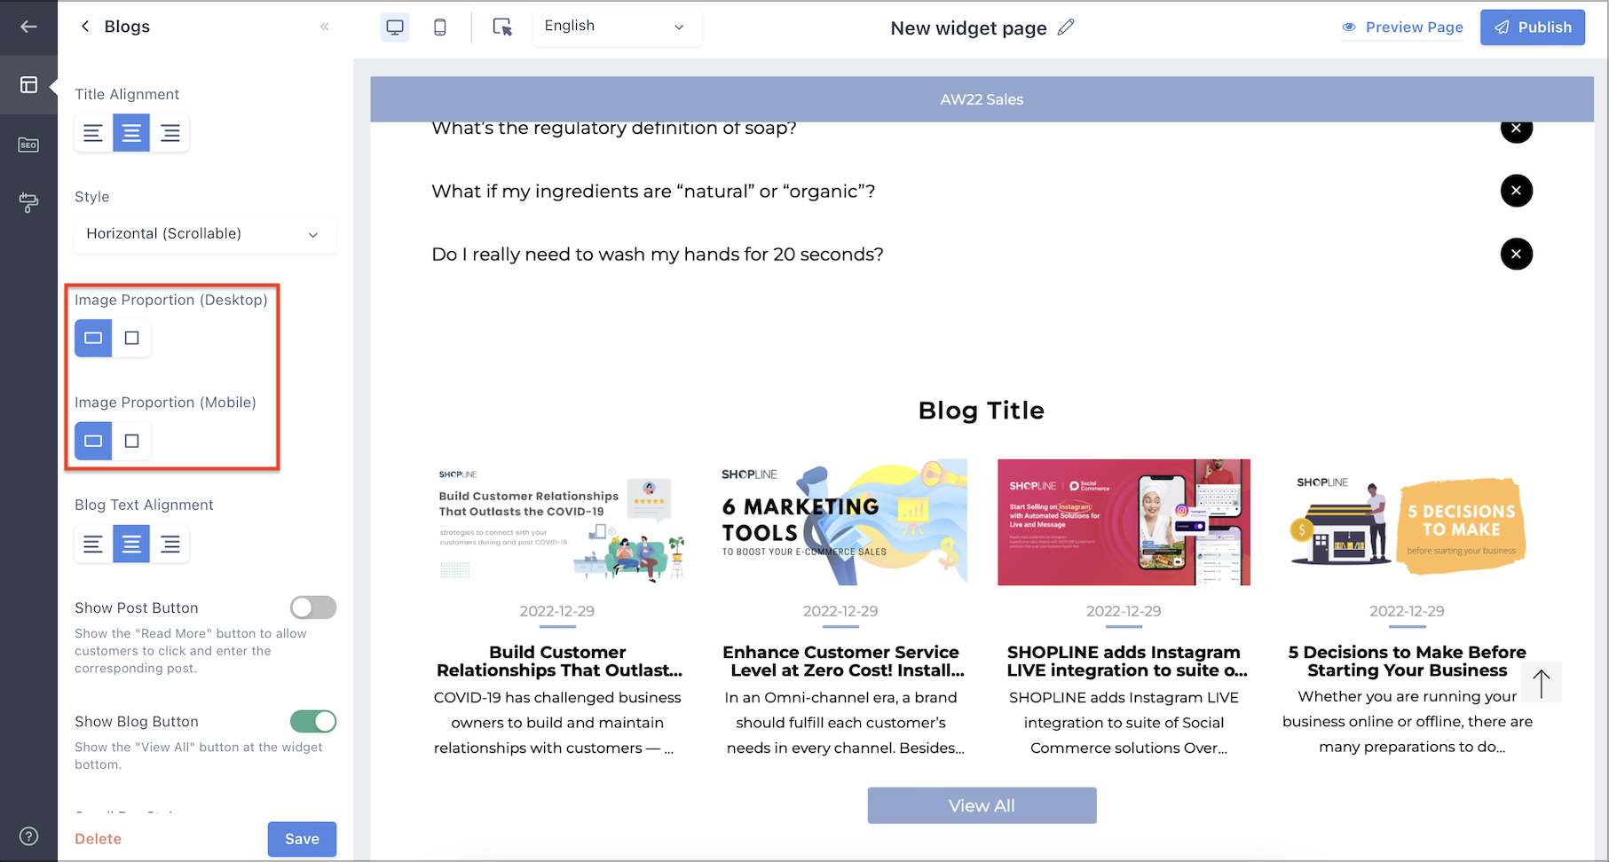Open the help question mark icon

28,836
